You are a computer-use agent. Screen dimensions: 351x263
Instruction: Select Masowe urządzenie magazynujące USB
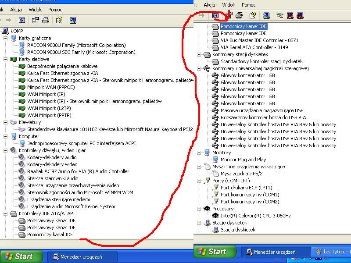pos(262,110)
